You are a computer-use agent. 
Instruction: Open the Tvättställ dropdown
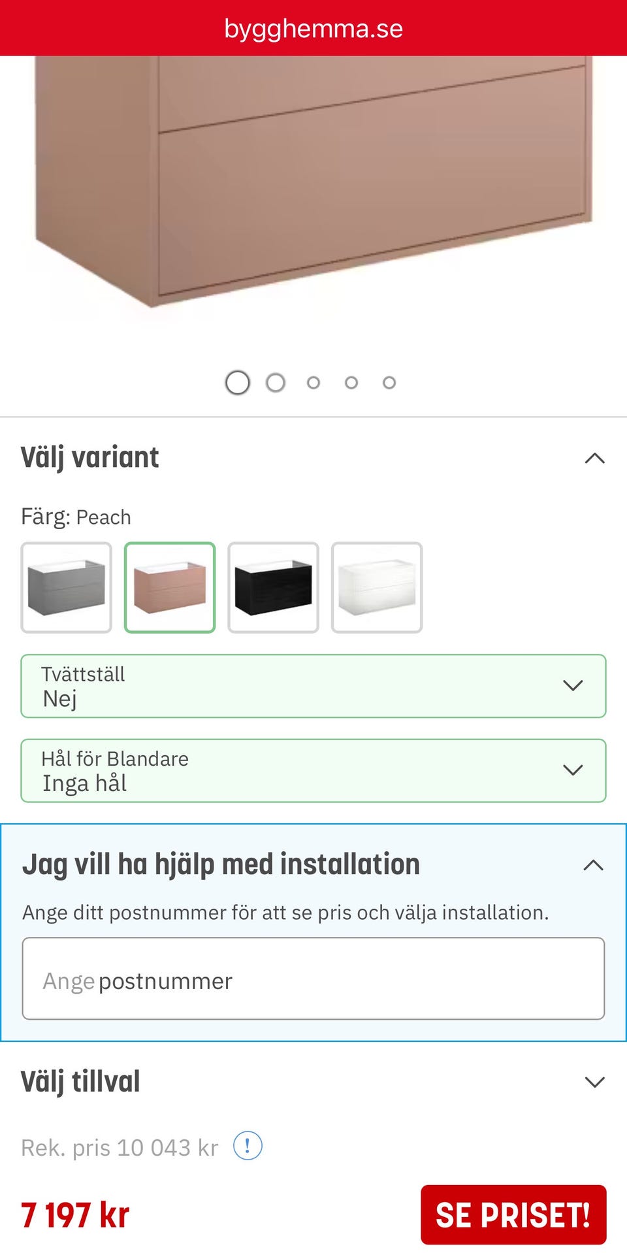click(x=313, y=686)
